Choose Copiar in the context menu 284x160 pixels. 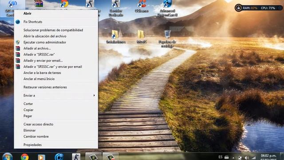(x=56, y=110)
